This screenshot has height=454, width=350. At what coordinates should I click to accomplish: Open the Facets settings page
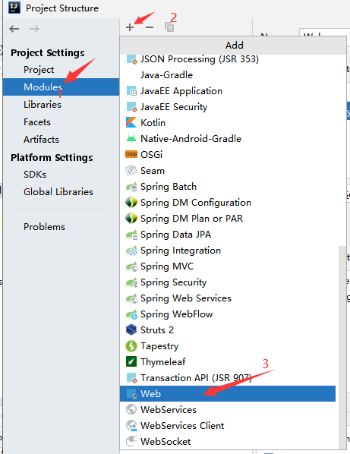pos(61,122)
